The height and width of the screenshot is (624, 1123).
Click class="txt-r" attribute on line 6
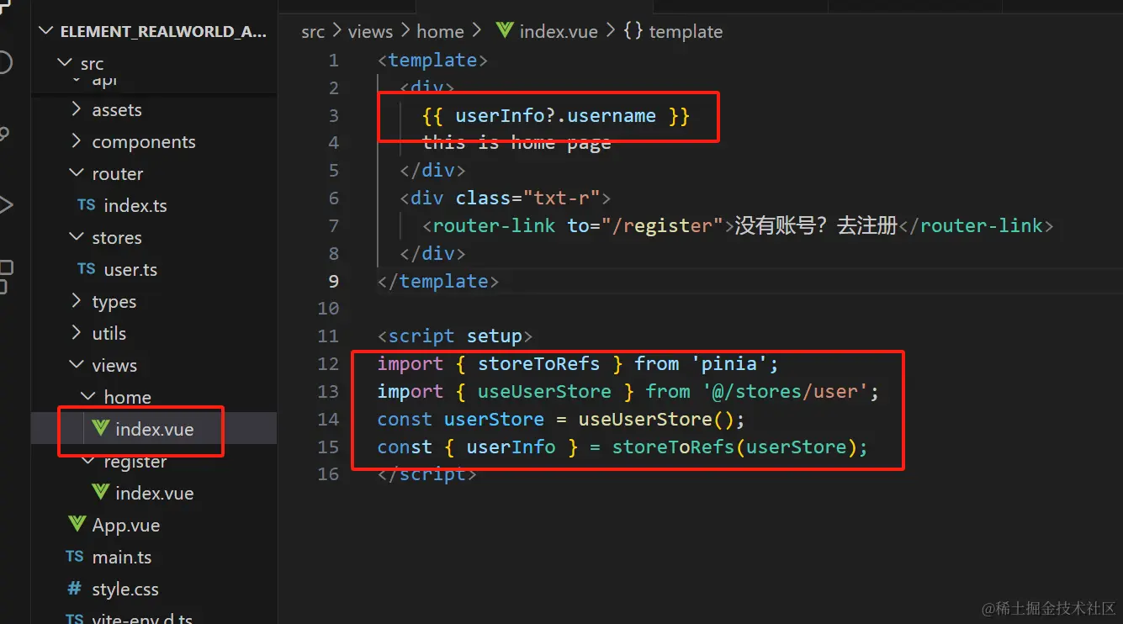pos(528,198)
